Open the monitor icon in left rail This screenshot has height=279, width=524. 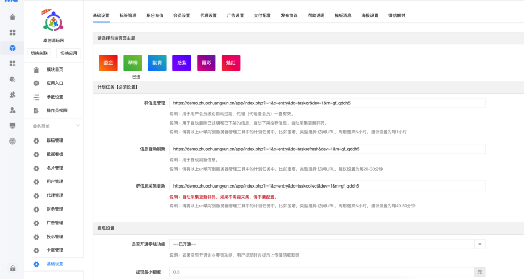coord(12,126)
